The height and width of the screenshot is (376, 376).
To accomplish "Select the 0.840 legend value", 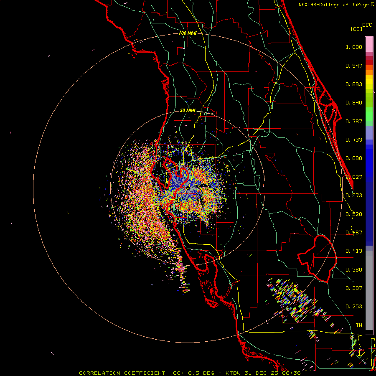I will tap(354, 103).
